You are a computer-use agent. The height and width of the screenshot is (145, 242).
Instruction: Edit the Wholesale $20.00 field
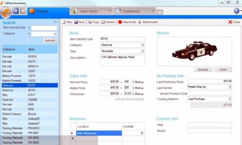click(x=110, y=94)
